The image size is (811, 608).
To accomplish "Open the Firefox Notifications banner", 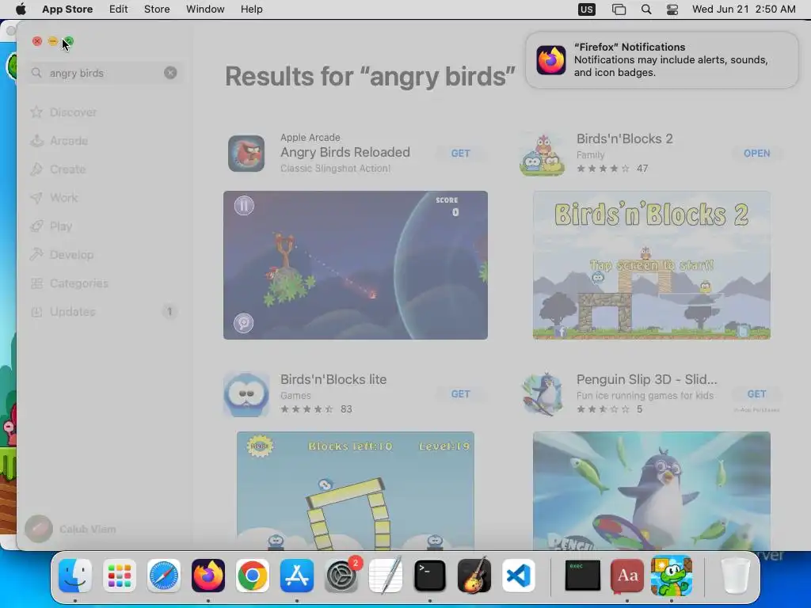I will (x=661, y=60).
